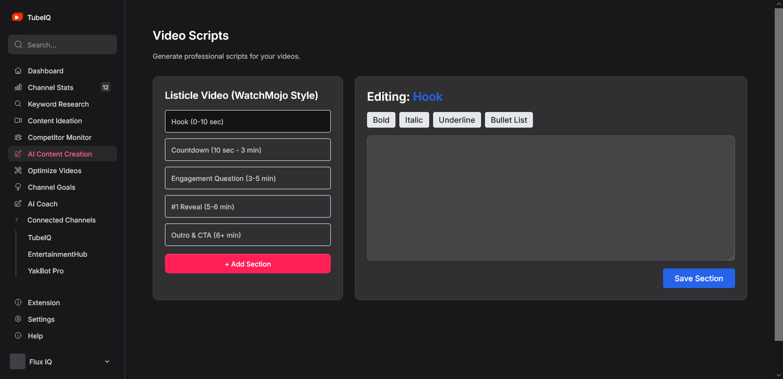Click the + Add Section button
This screenshot has height=379, width=783.
248,264
